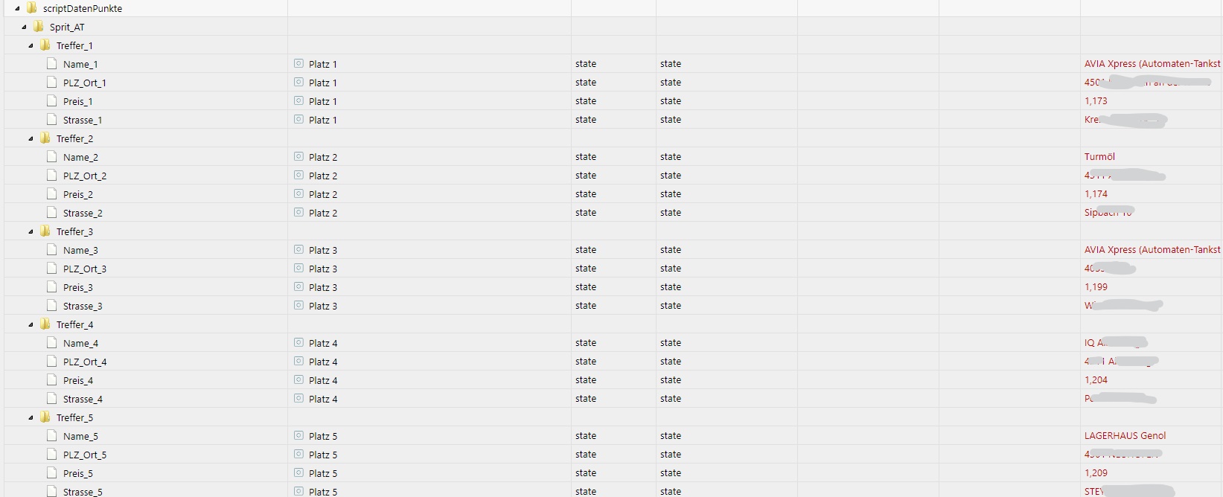
Task: Click the LAGERHAUS Genol value
Action: click(1125, 436)
